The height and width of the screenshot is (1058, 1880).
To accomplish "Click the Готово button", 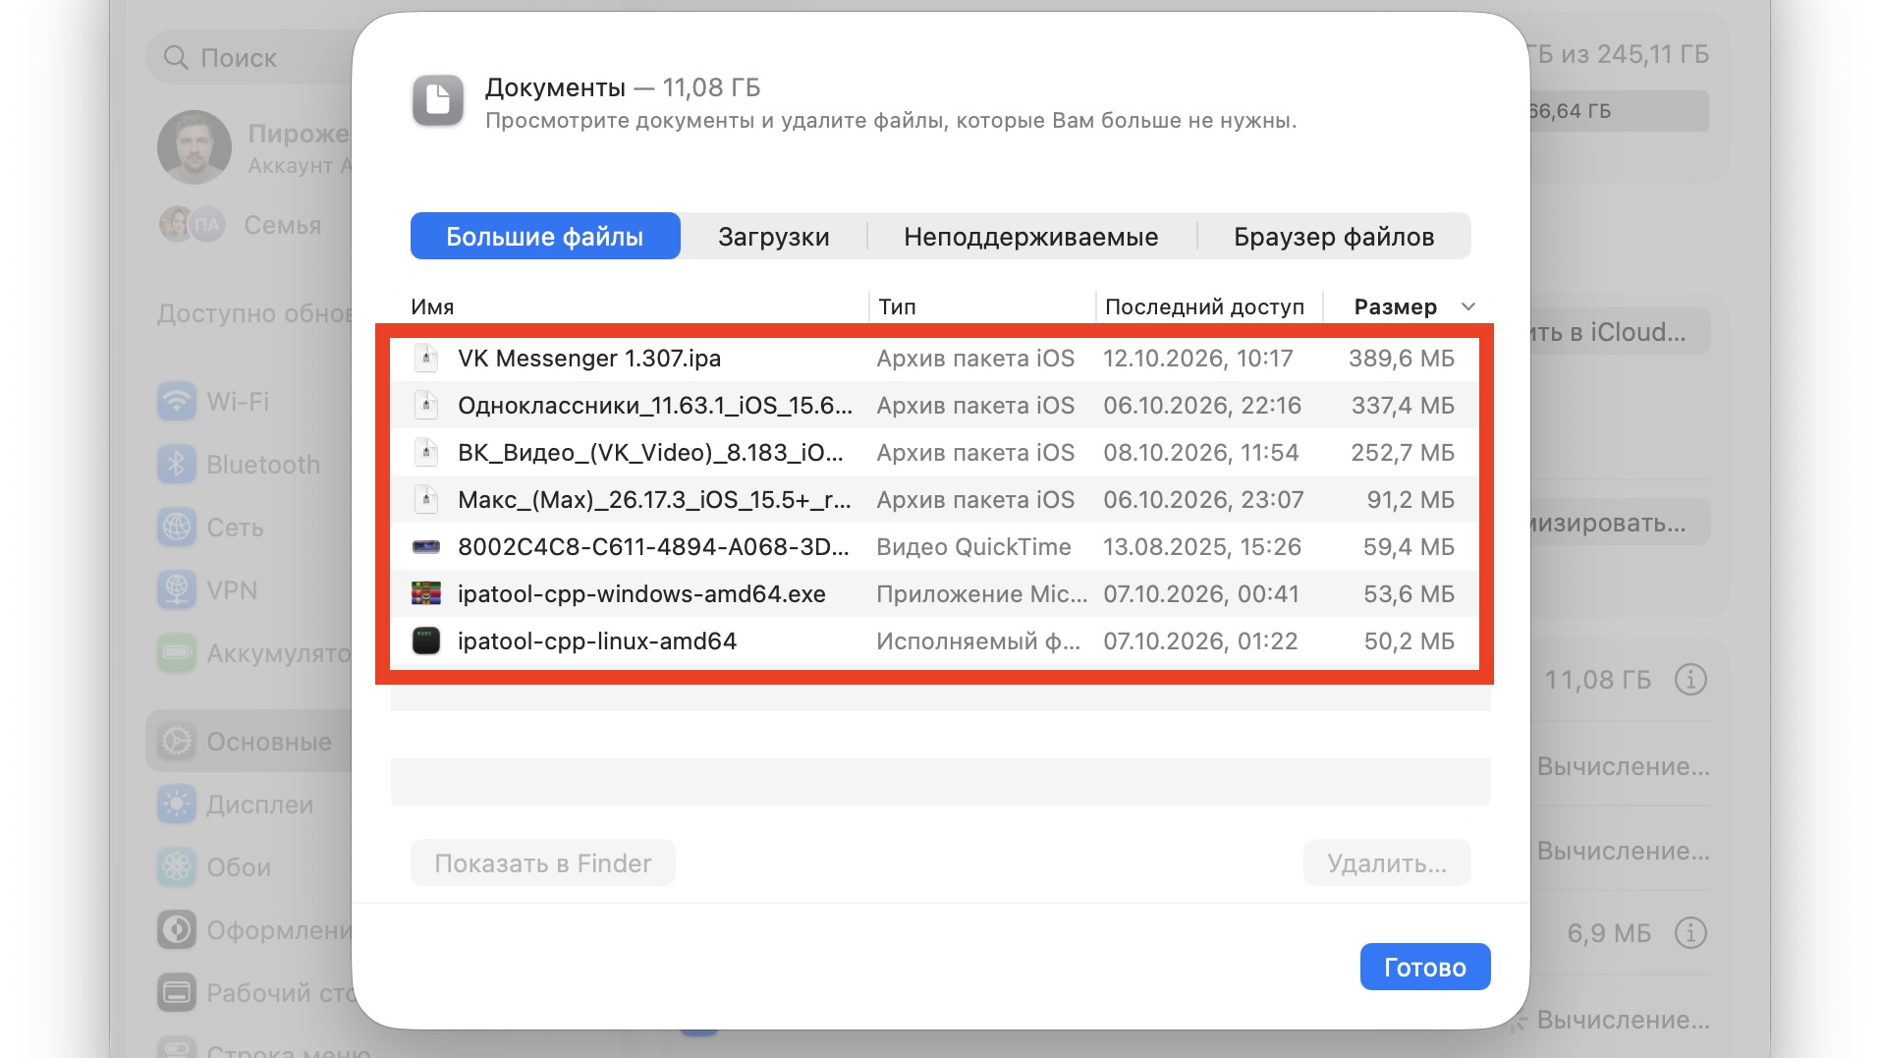I will [1425, 968].
